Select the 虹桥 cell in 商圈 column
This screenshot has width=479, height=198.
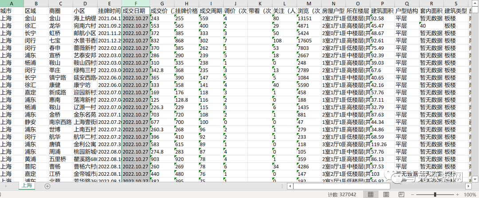pos(60,33)
